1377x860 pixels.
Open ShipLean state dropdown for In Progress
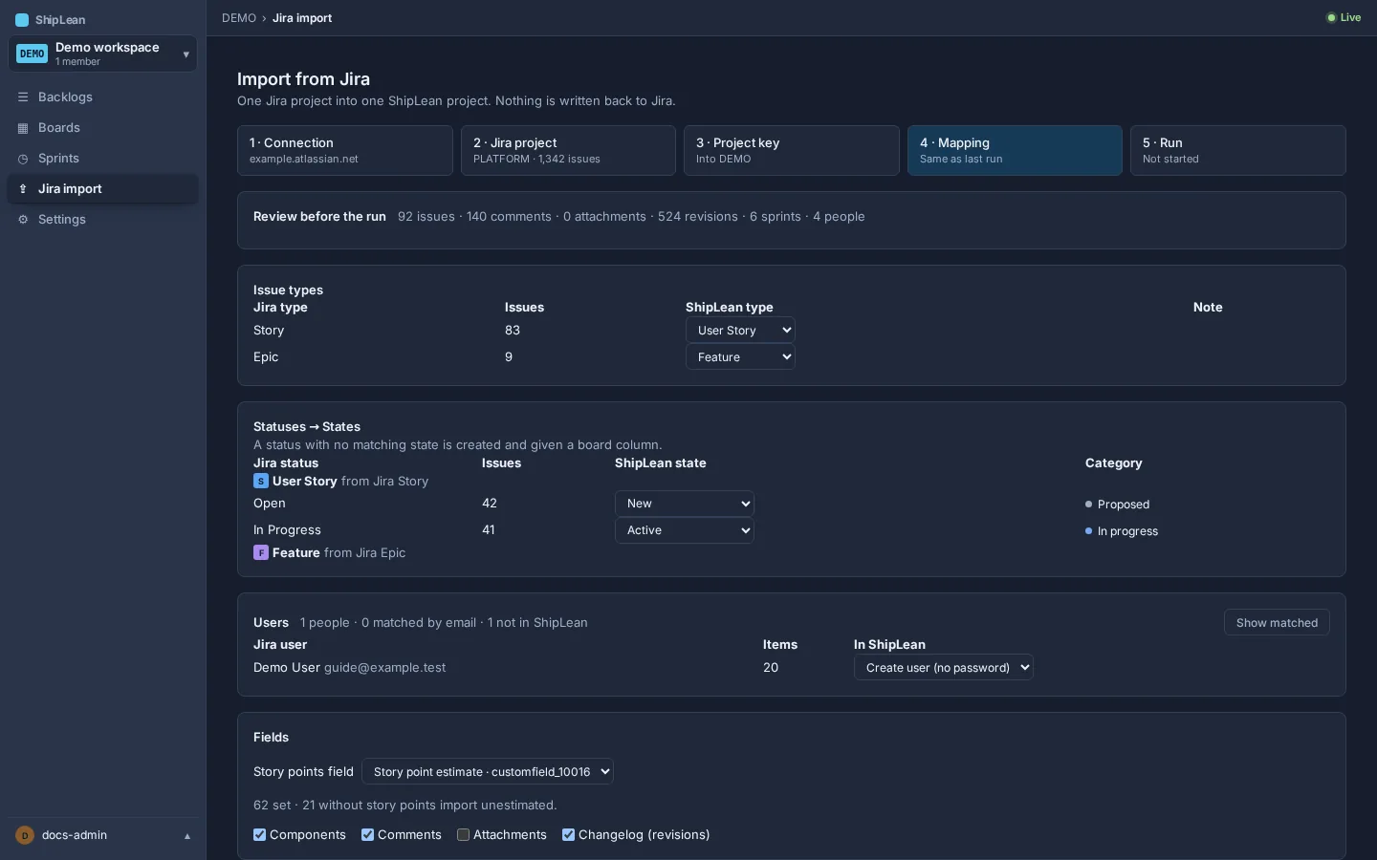pyautogui.click(x=685, y=530)
